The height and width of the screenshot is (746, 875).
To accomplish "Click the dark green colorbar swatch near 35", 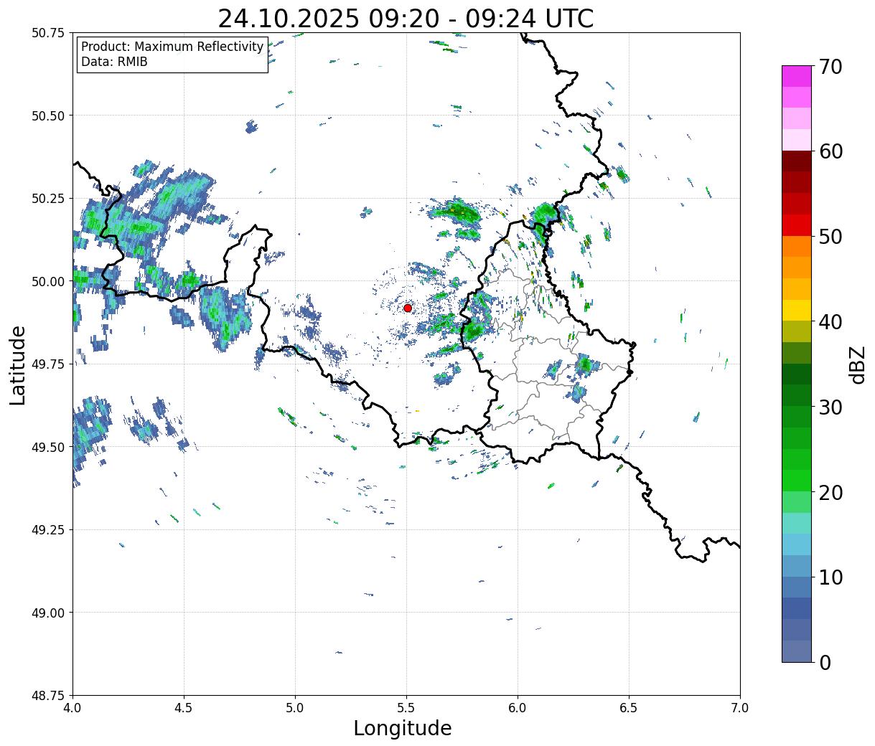I will 796,374.
